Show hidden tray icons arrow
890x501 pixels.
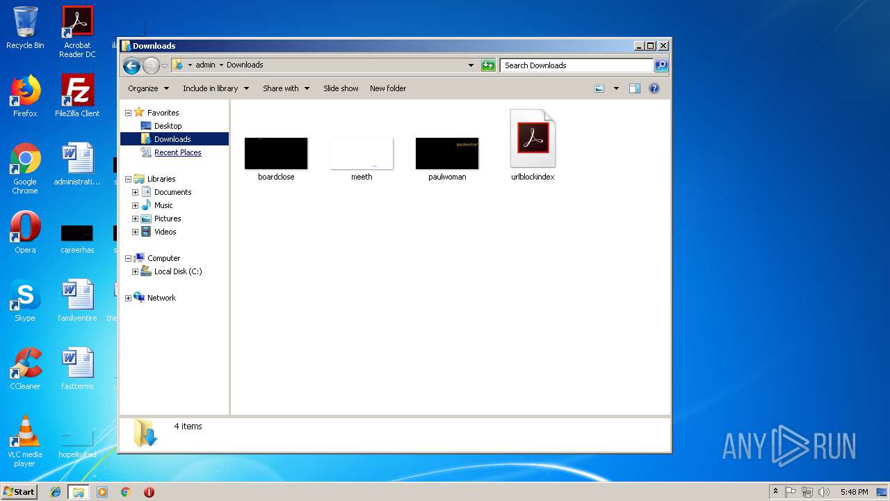point(775,492)
